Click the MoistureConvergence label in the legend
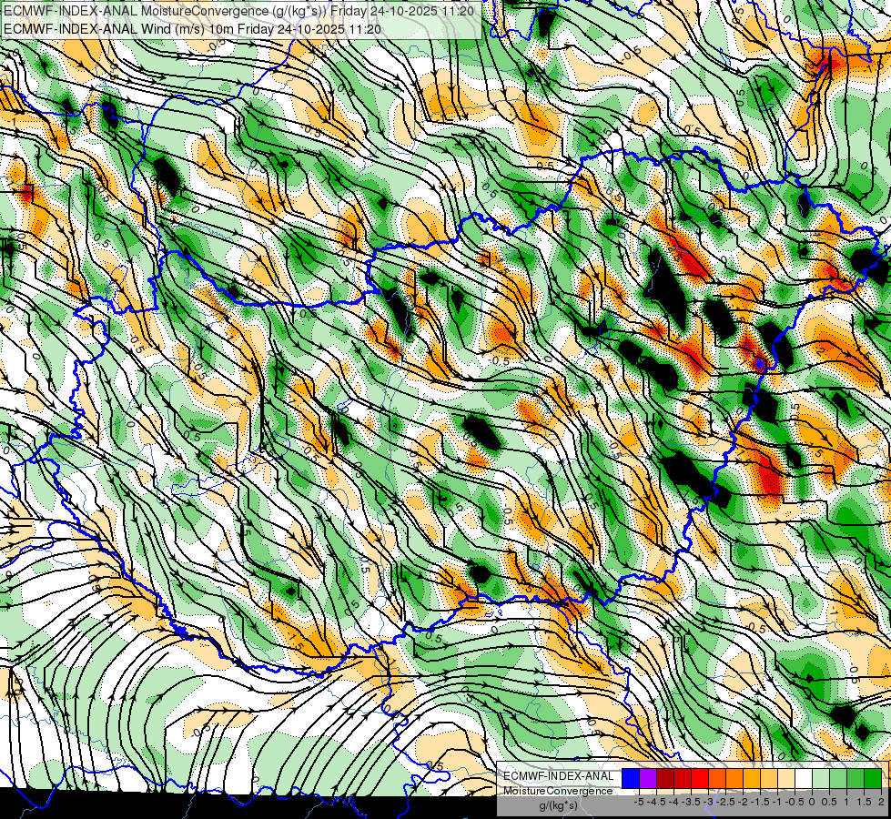Image resolution: width=891 pixels, height=819 pixels. pos(559,791)
